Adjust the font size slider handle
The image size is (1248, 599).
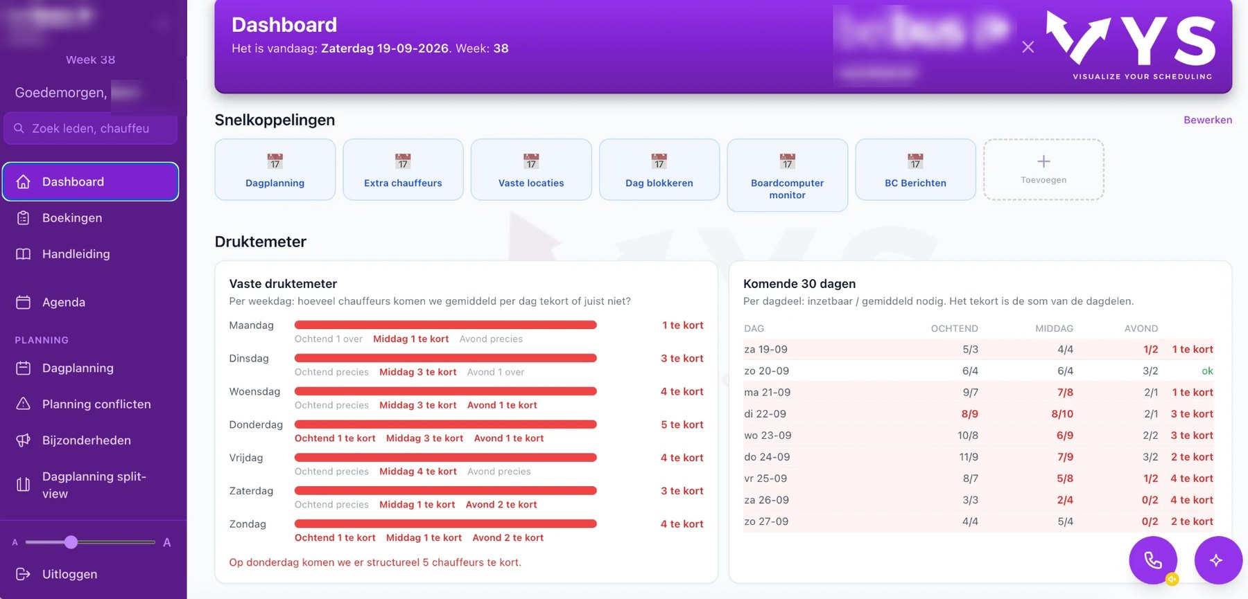click(x=71, y=542)
